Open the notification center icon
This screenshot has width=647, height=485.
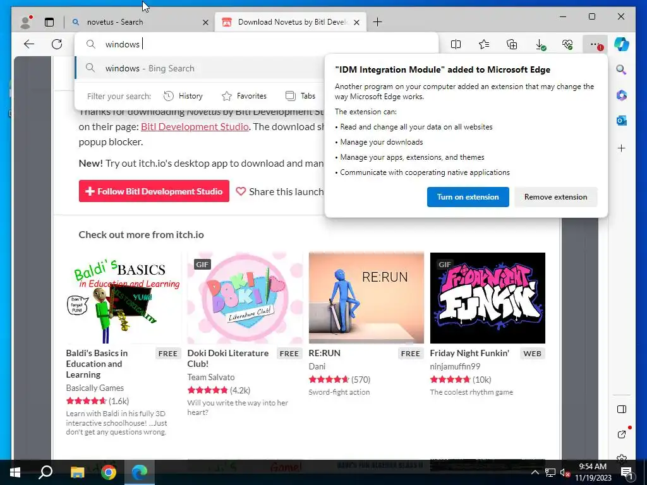point(627,472)
